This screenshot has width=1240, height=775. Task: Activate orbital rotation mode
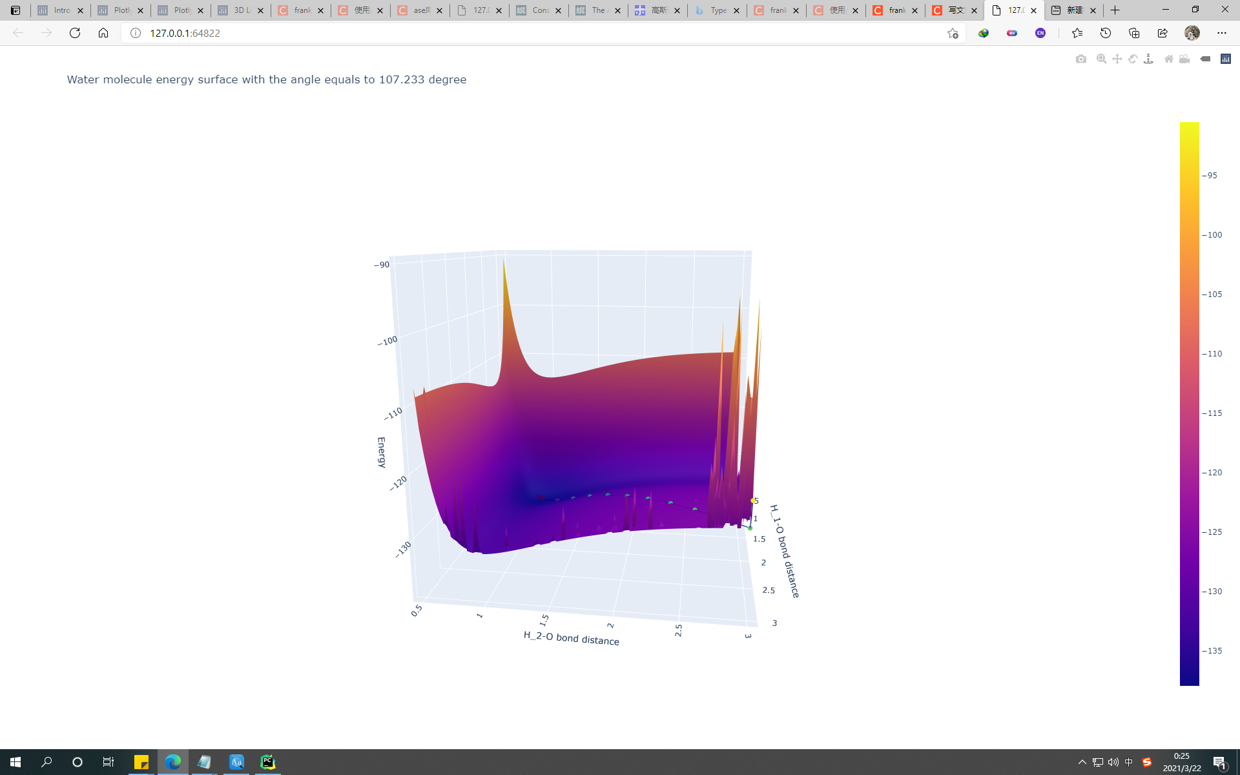(1133, 59)
